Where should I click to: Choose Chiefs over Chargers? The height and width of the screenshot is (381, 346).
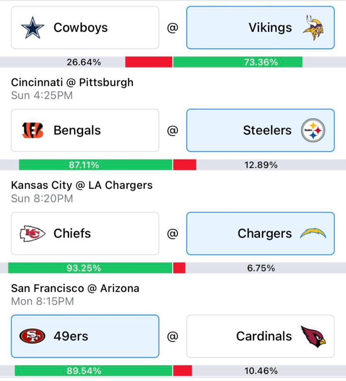pos(85,234)
